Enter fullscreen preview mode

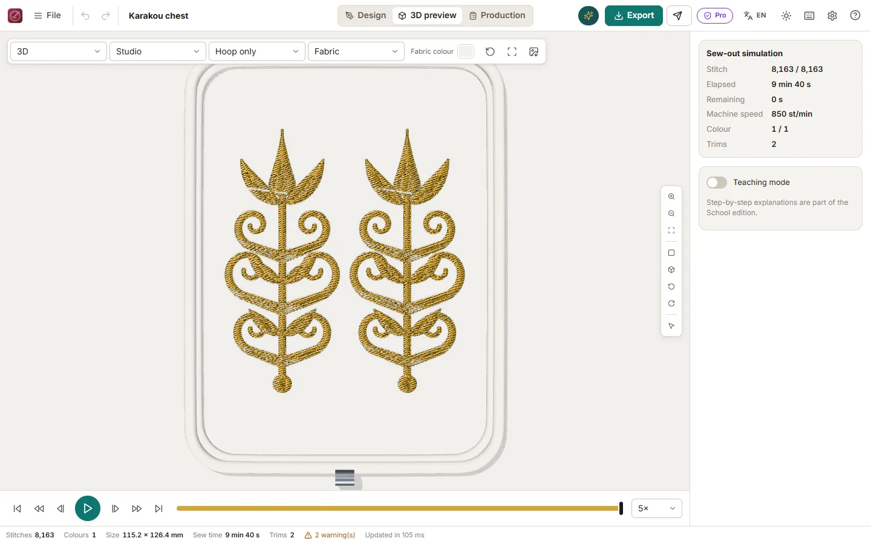[512, 51]
